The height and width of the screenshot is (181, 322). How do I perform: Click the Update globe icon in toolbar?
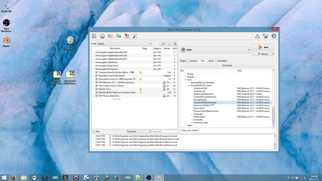tap(265, 36)
